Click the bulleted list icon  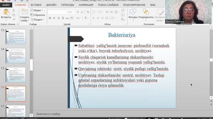(94, 12)
